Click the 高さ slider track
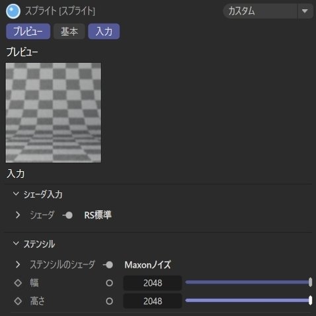Viewport: 316px width, 316px height. [249, 300]
